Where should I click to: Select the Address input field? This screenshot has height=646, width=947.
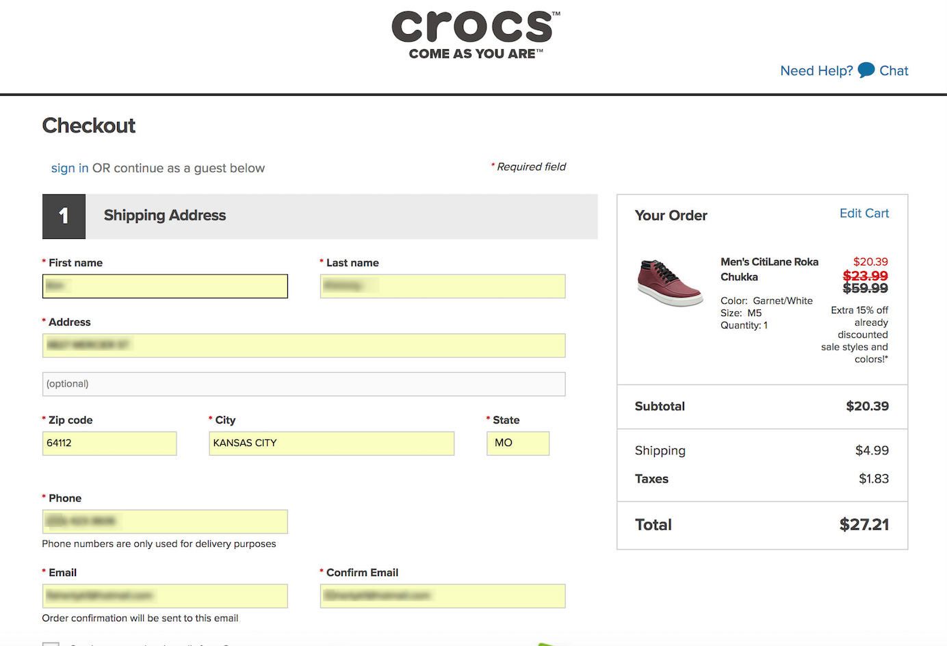[303, 346]
